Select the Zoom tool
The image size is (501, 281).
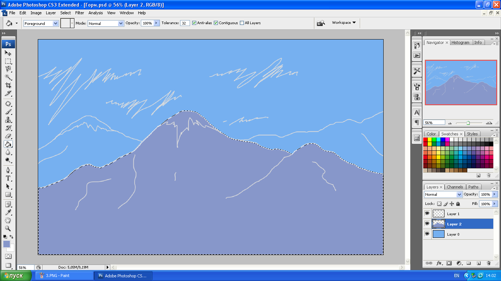click(x=8, y=228)
